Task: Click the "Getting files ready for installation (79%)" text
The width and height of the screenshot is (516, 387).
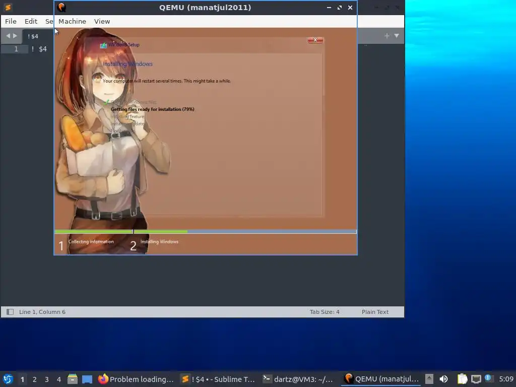Action: (152, 109)
